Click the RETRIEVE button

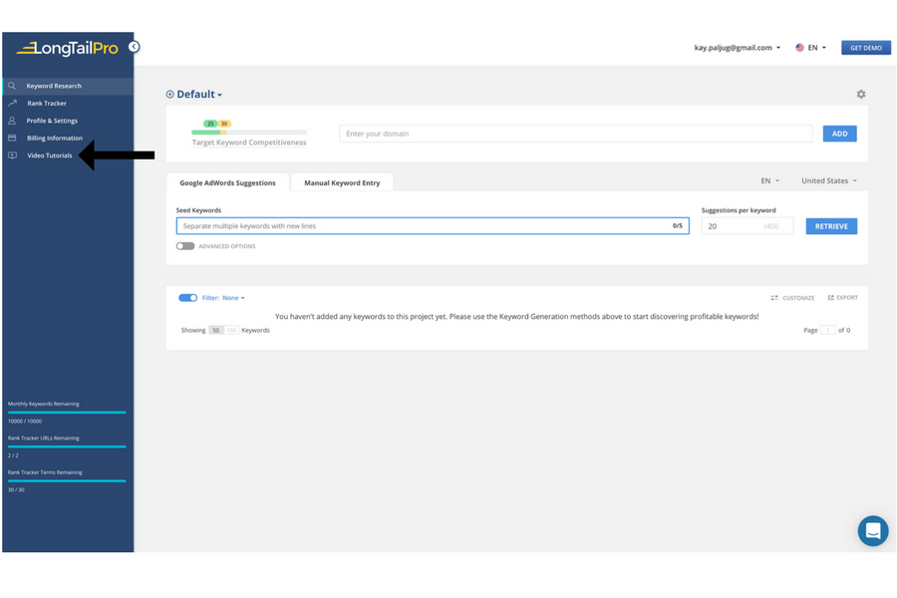click(831, 226)
